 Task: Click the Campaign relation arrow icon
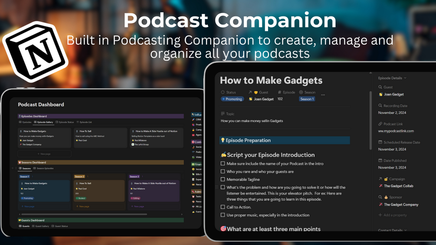pyautogui.click(x=380, y=179)
